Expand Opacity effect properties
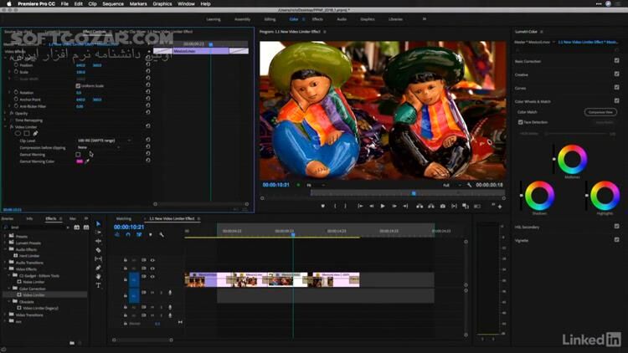The height and width of the screenshot is (353, 628). tap(5, 113)
